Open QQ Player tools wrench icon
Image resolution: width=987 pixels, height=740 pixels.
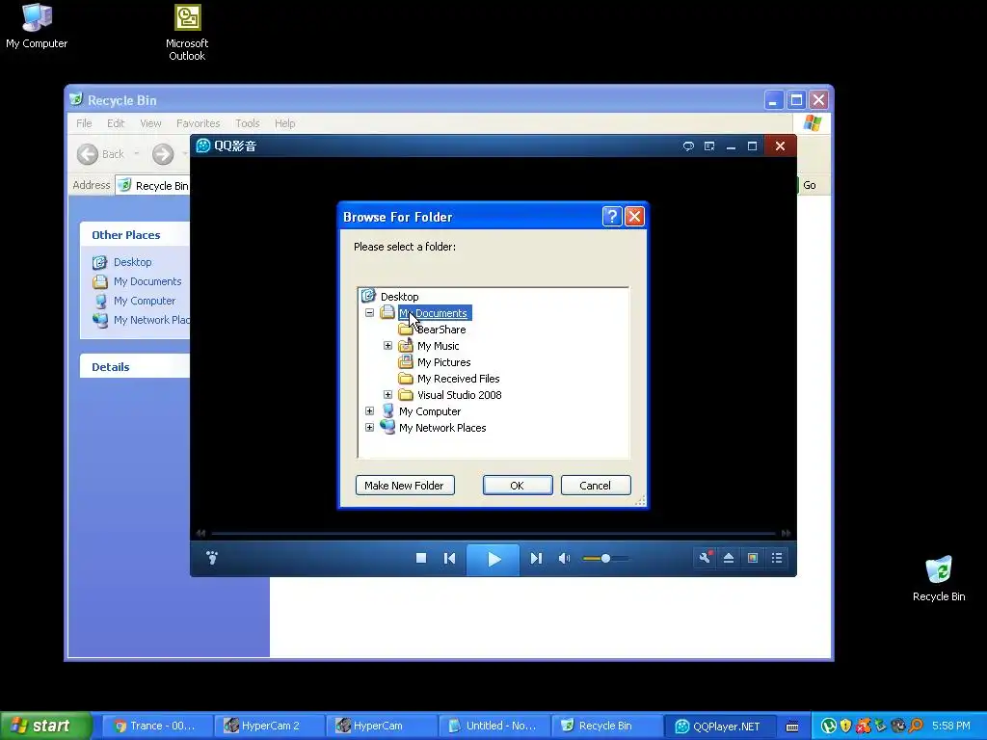pos(705,558)
